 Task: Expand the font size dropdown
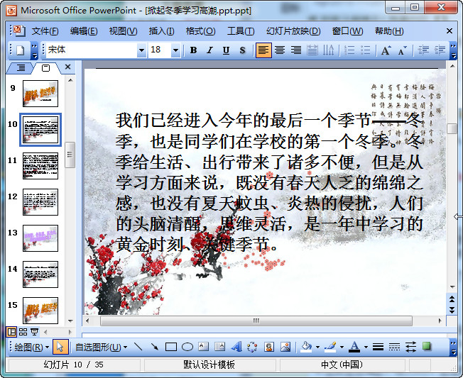176,50
